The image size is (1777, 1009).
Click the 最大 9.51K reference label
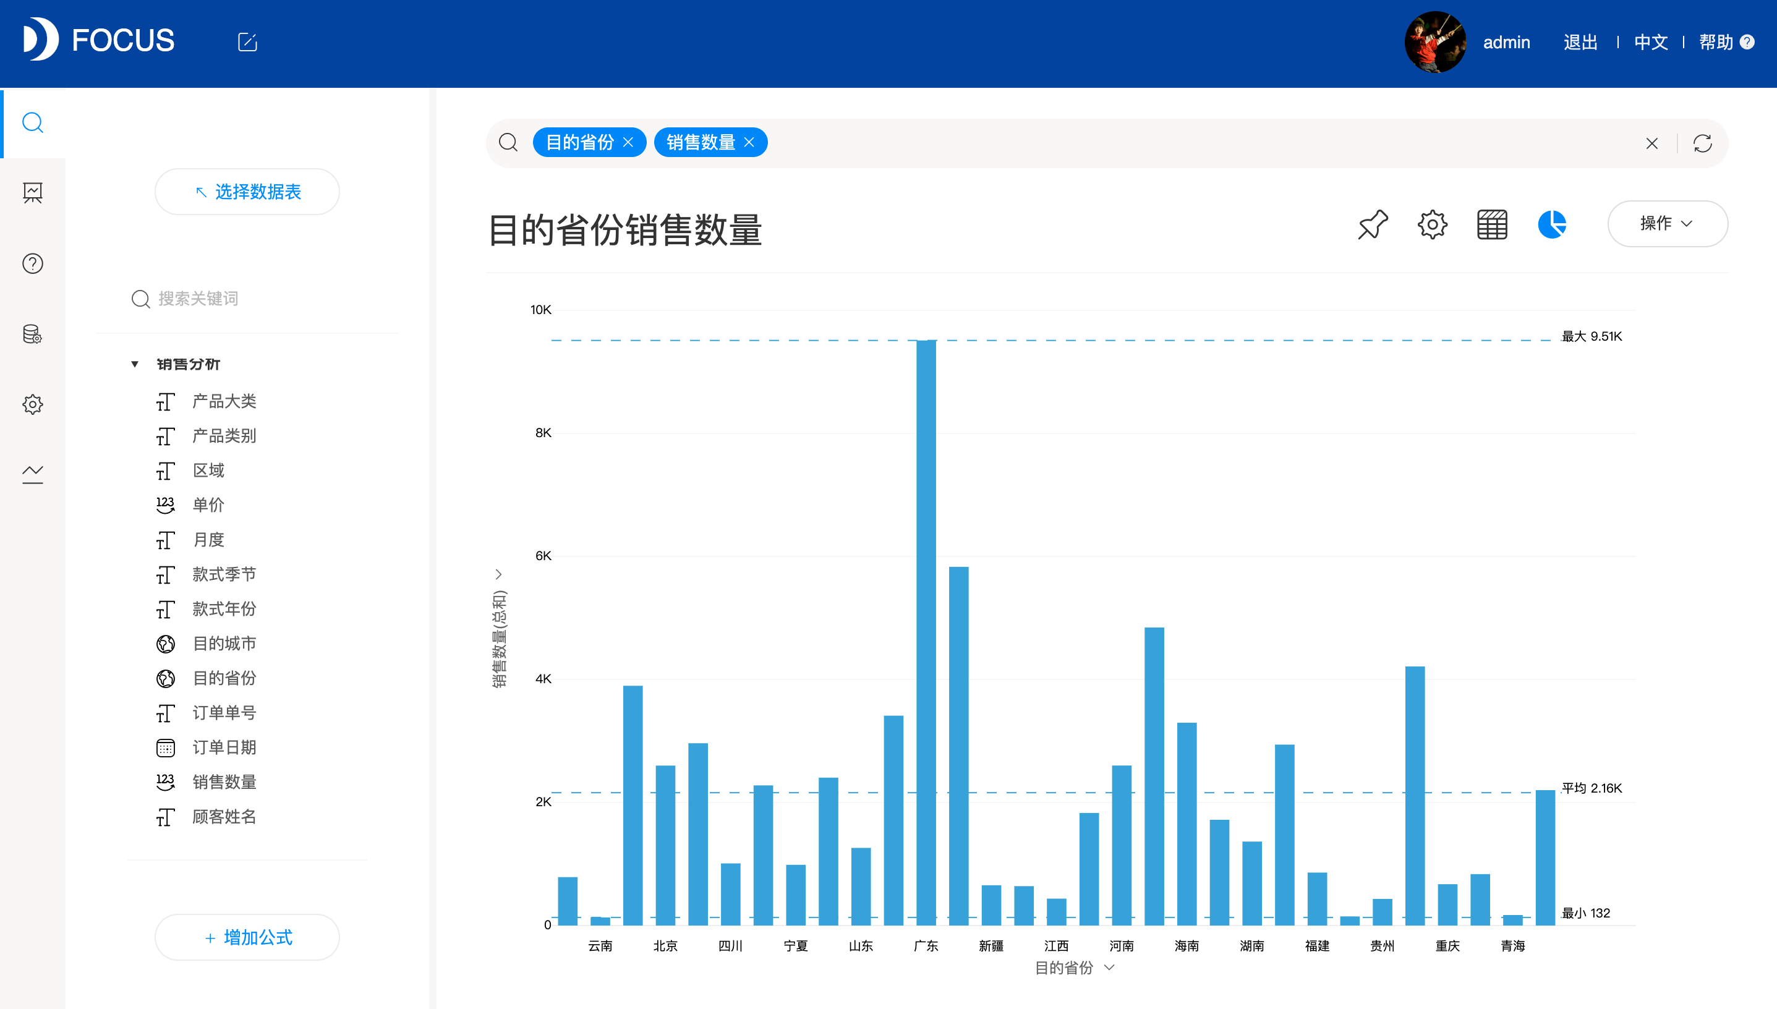1592,336
